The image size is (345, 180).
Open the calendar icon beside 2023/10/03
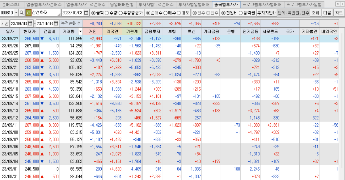(86, 12)
